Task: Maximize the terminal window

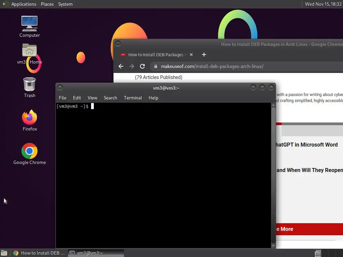Action: tap(262, 87)
